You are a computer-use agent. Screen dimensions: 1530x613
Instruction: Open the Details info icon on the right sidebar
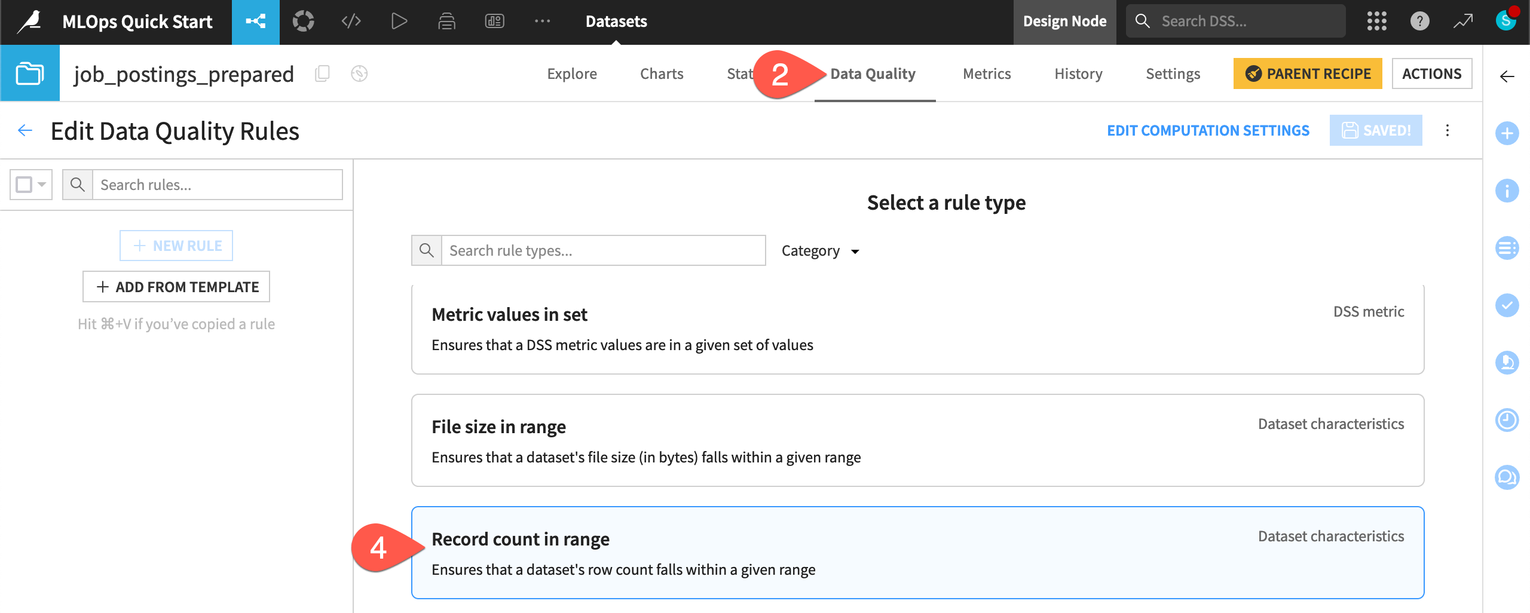point(1507,191)
